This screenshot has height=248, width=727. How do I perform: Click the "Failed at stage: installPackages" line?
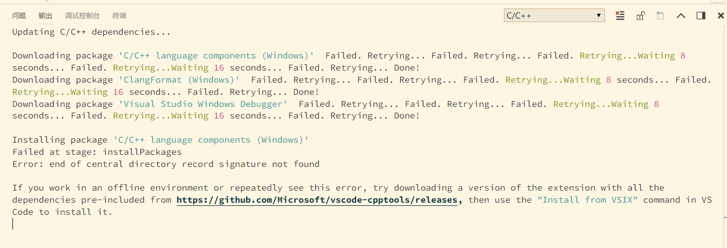[x=97, y=152]
